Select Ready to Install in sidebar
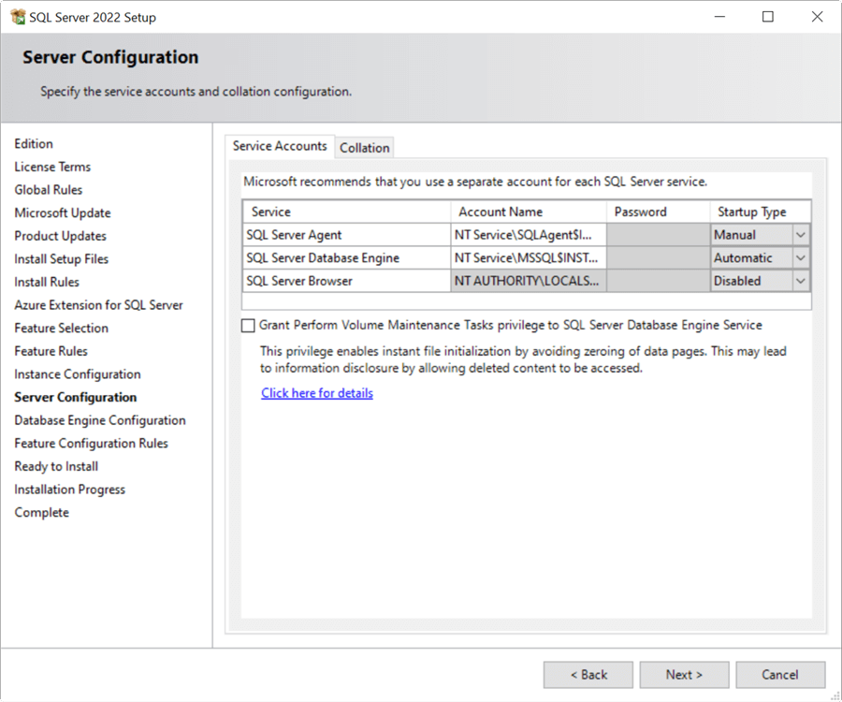 click(55, 466)
